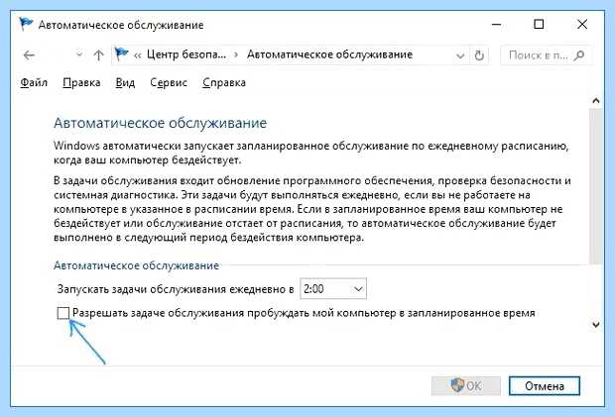Select "Центр безопа..." breadcrumb
The image size is (615, 417).
tap(186, 54)
